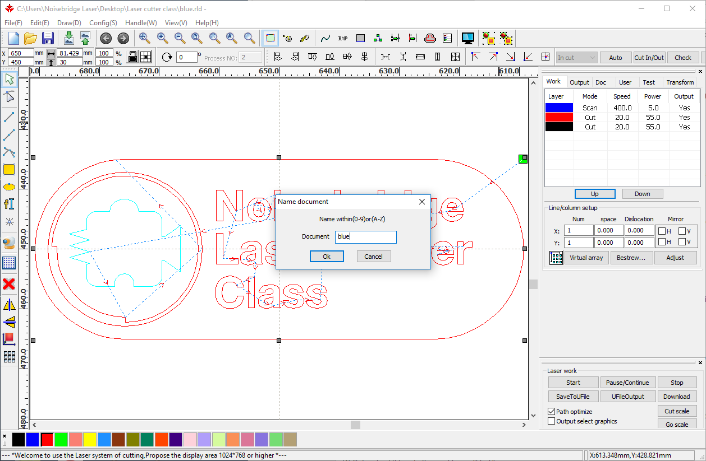Viewport: 706px width, 461px height.
Task: Click the Import file icon with green down arrow
Action: [68, 38]
